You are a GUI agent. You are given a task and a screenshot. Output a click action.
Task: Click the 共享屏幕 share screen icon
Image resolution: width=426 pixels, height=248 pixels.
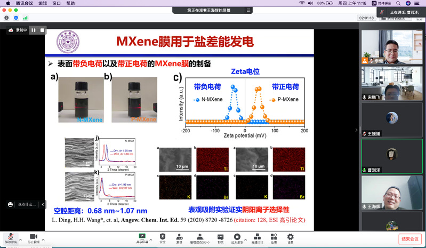coord(142,237)
